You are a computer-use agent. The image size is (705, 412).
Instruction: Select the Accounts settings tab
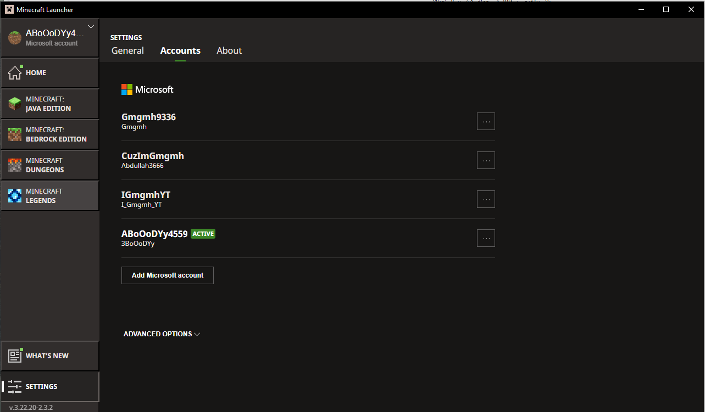[180, 50]
